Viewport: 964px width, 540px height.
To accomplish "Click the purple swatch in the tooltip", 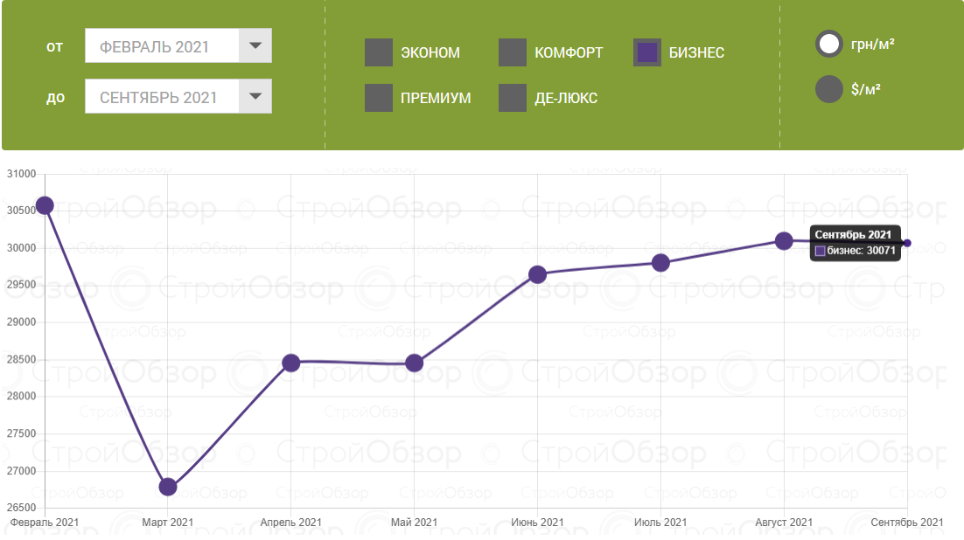I will coord(821,251).
